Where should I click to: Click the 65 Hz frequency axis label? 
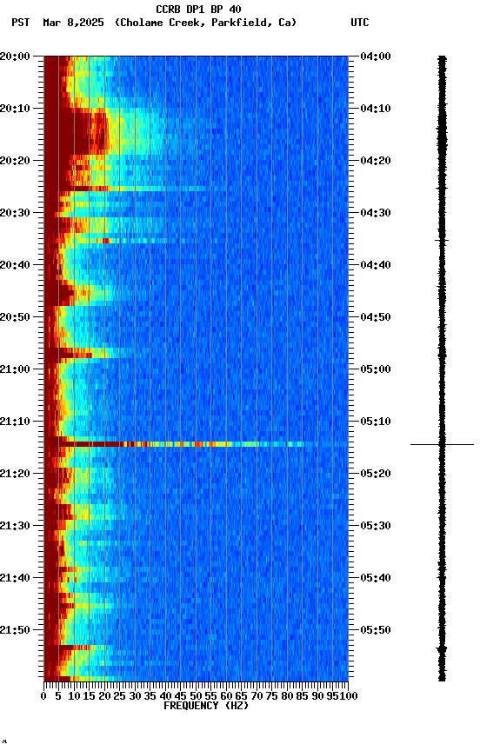[242, 697]
